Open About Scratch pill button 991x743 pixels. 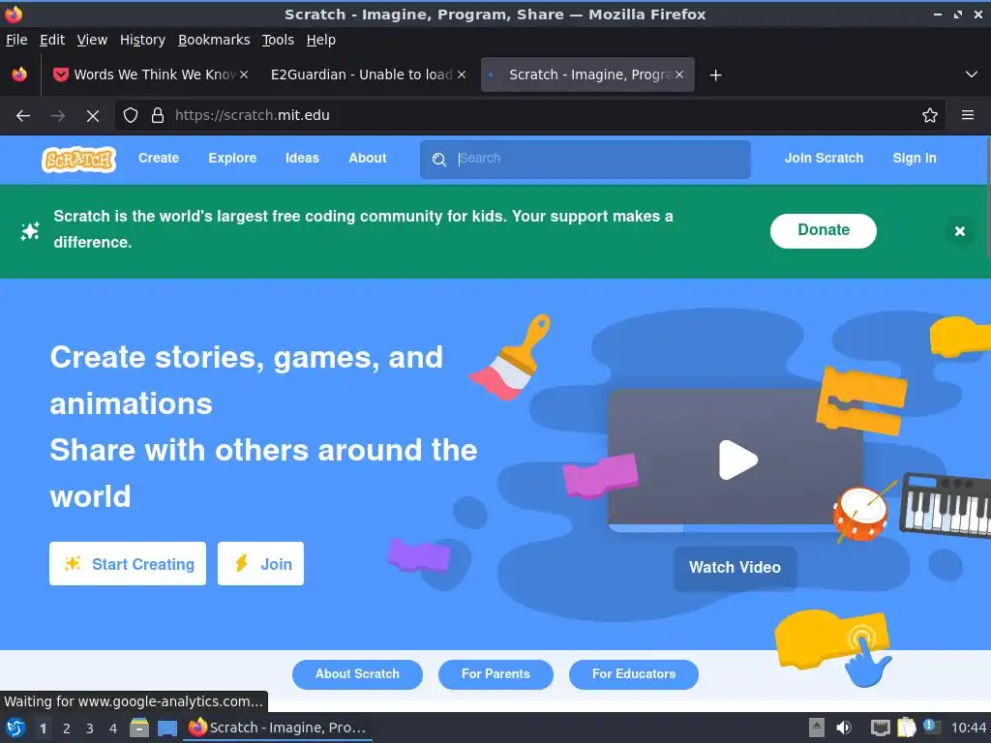click(357, 674)
